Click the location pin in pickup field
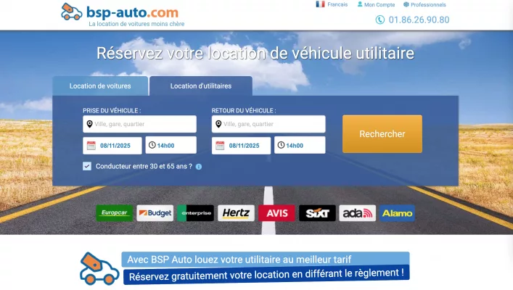 89,124
